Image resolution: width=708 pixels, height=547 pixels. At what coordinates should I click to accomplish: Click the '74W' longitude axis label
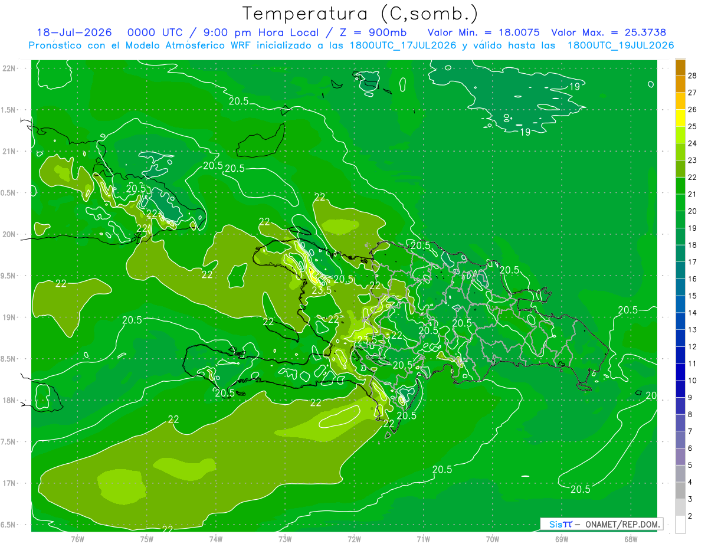(x=216, y=539)
